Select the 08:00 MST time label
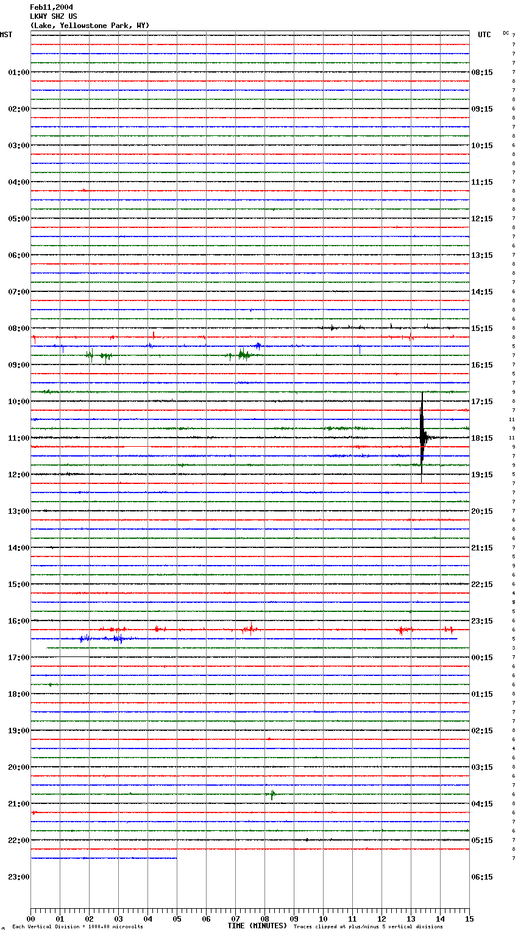518x935 pixels. coord(18,329)
